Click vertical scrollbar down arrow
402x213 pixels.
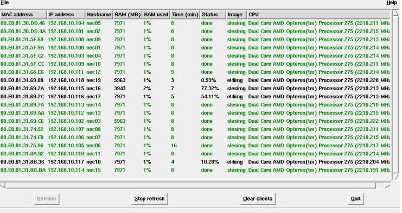(x=396, y=177)
